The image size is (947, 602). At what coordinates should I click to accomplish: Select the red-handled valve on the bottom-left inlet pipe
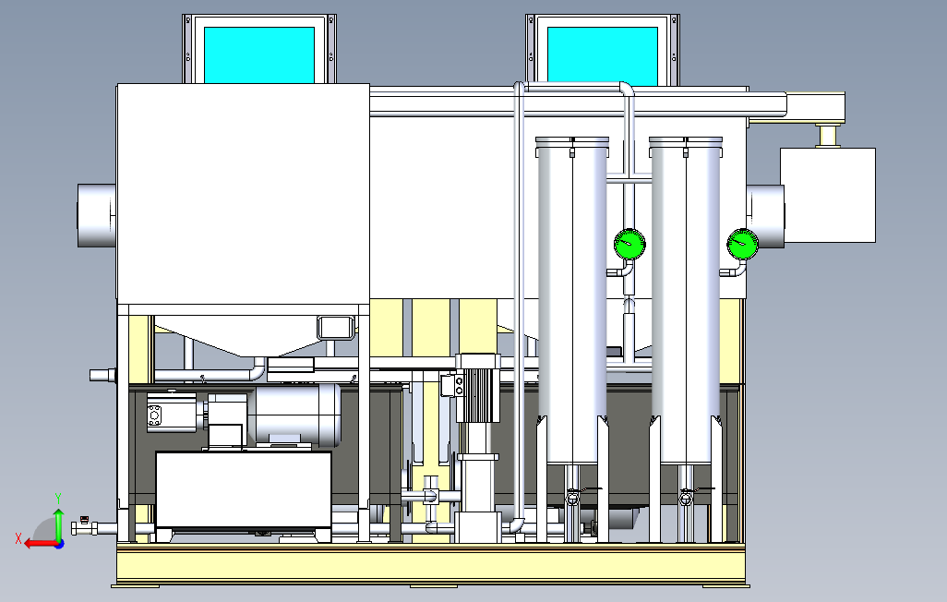(84, 526)
